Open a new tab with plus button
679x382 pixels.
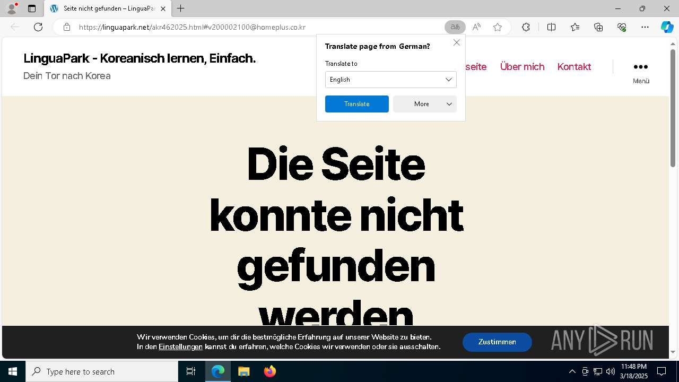181,8
